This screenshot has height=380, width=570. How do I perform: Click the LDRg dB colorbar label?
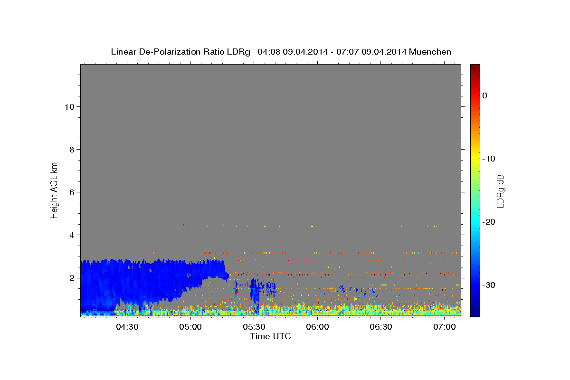point(500,190)
